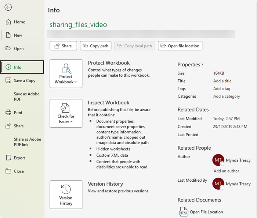This screenshot has width=257, height=218.
Task: Click the Created date 23/12/2019 2:48 PM
Action: pos(230,127)
